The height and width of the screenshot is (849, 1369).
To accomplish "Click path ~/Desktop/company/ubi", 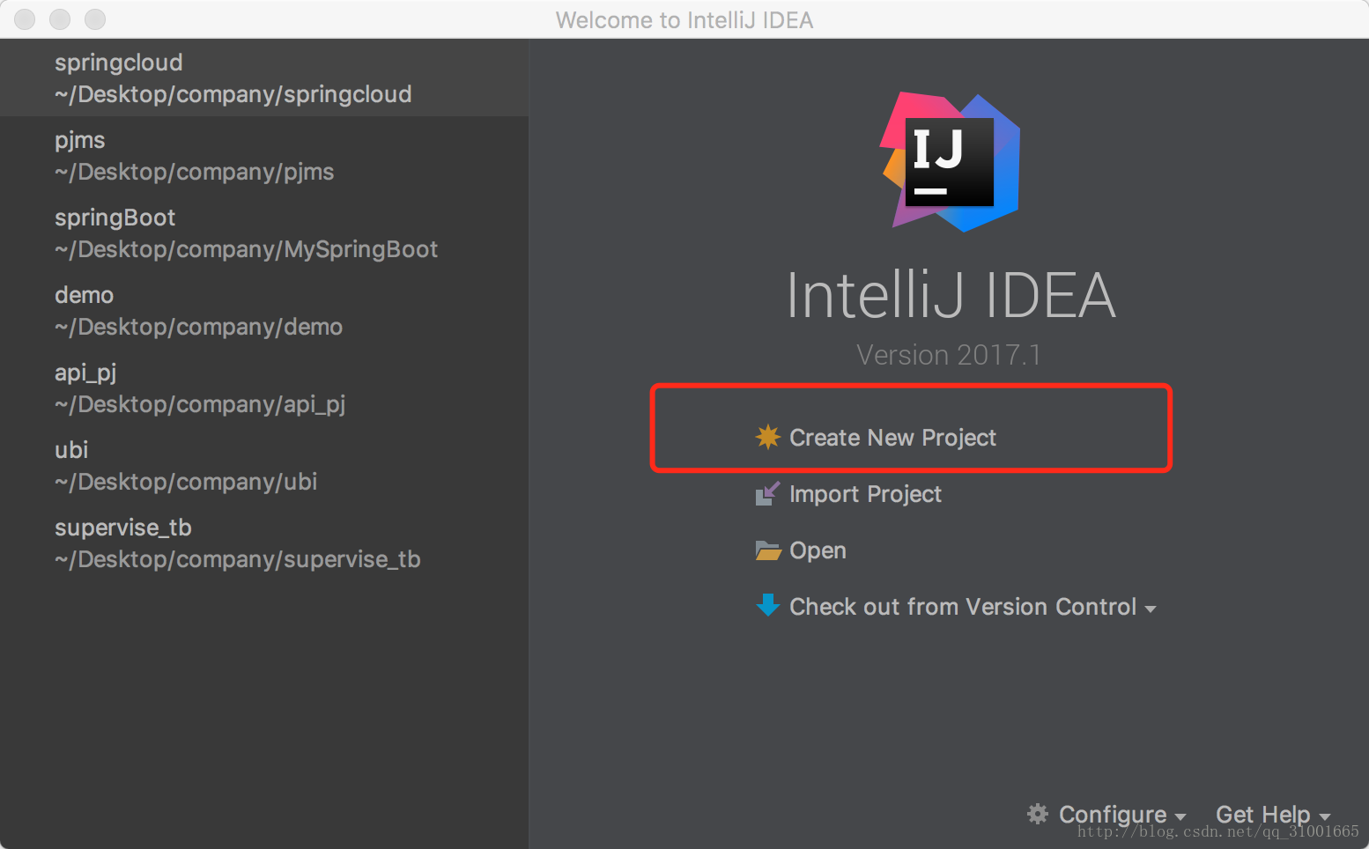I will click(x=186, y=482).
